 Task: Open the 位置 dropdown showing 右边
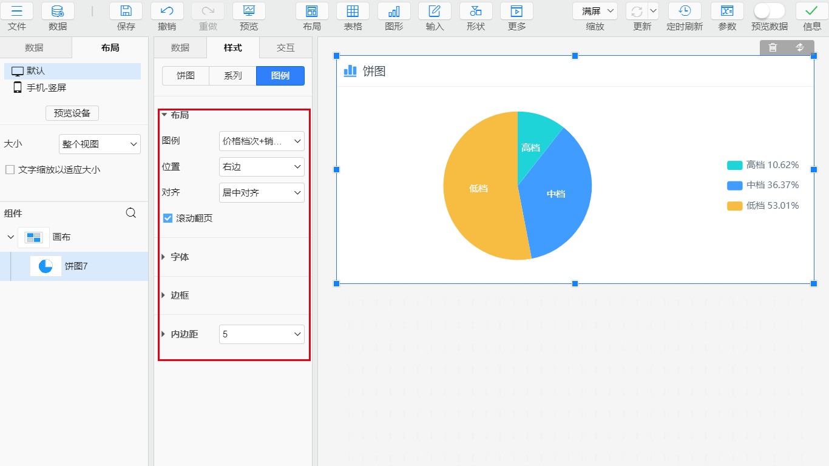pos(262,166)
